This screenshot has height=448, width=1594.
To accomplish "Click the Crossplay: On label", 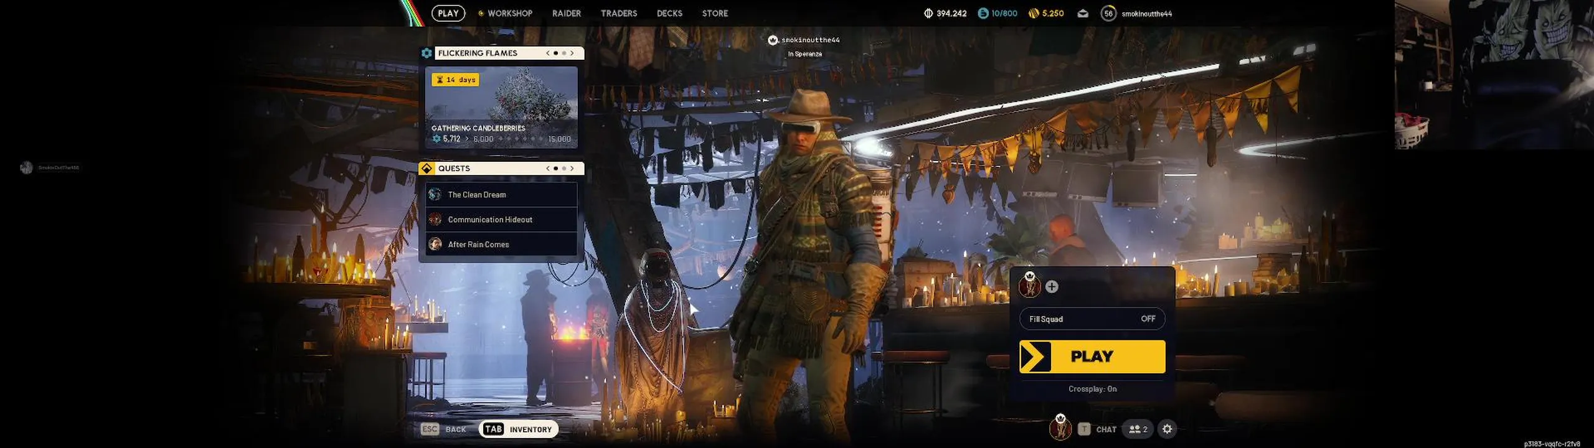I will click(1092, 389).
